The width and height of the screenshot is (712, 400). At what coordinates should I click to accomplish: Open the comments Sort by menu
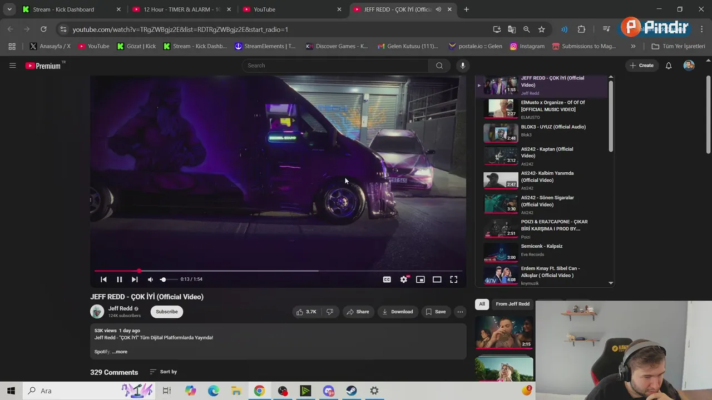164,372
